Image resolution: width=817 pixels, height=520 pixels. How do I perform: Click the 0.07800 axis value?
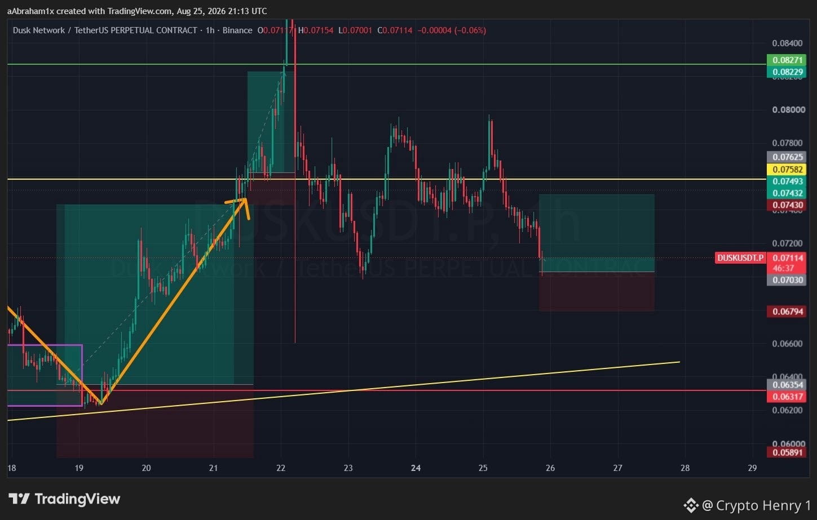click(x=788, y=143)
